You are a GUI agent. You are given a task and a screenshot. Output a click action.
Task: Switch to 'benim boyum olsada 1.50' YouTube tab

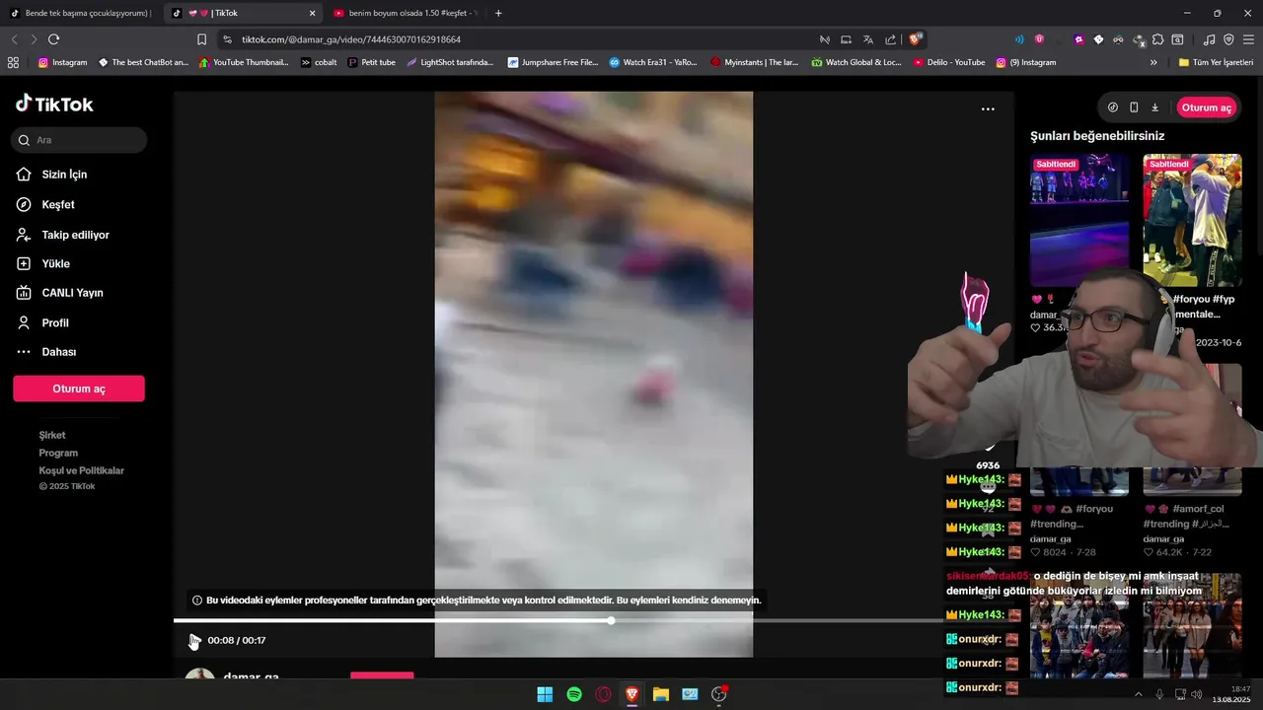click(x=405, y=13)
